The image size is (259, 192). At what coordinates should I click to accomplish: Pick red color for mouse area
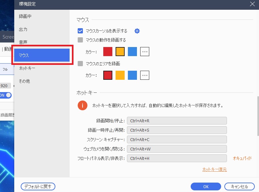108,75
